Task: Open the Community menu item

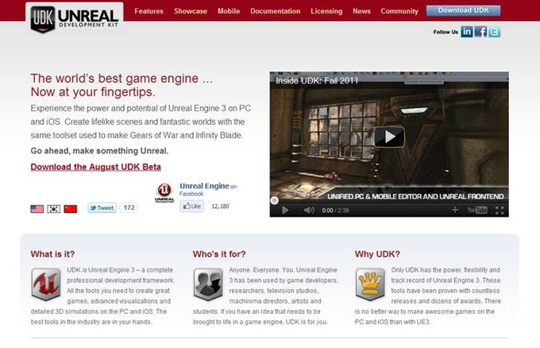Action: [399, 11]
